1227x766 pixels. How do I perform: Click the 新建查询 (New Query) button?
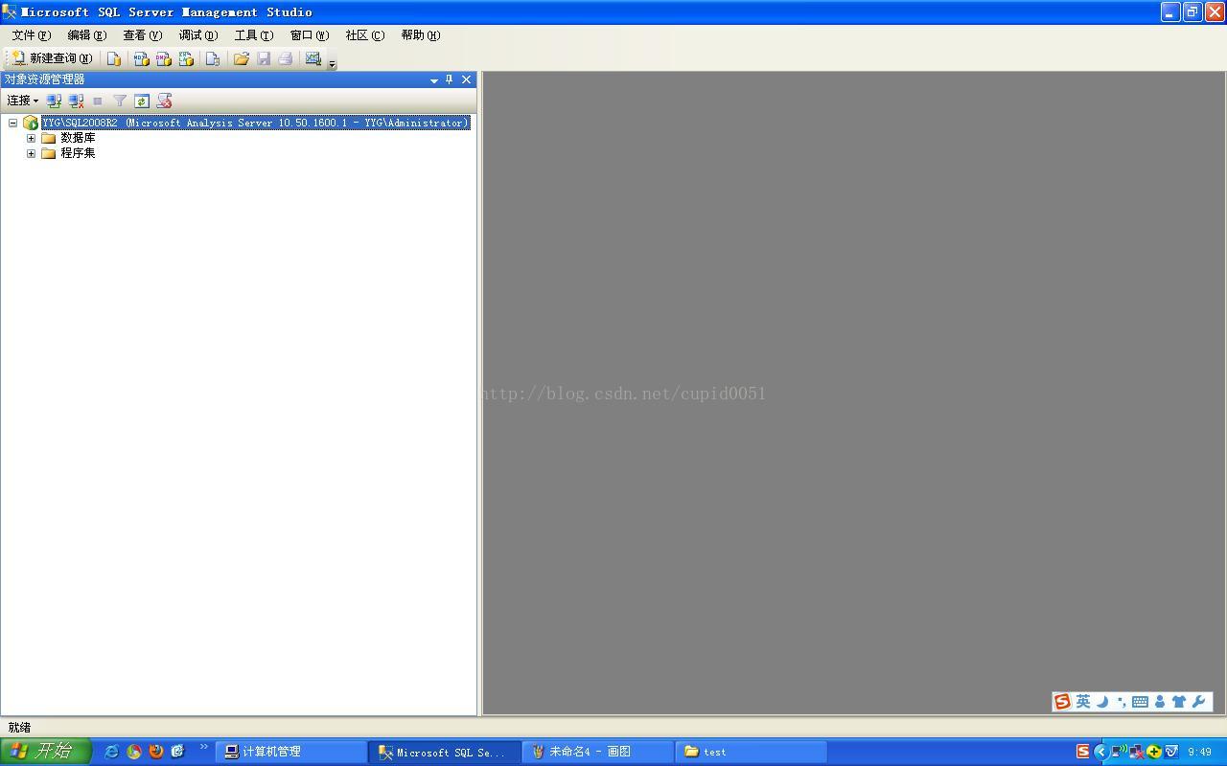pyautogui.click(x=52, y=58)
